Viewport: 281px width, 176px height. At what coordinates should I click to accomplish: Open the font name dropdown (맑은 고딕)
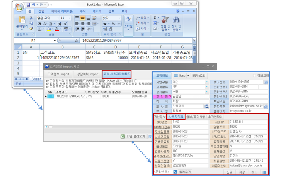(58, 18)
